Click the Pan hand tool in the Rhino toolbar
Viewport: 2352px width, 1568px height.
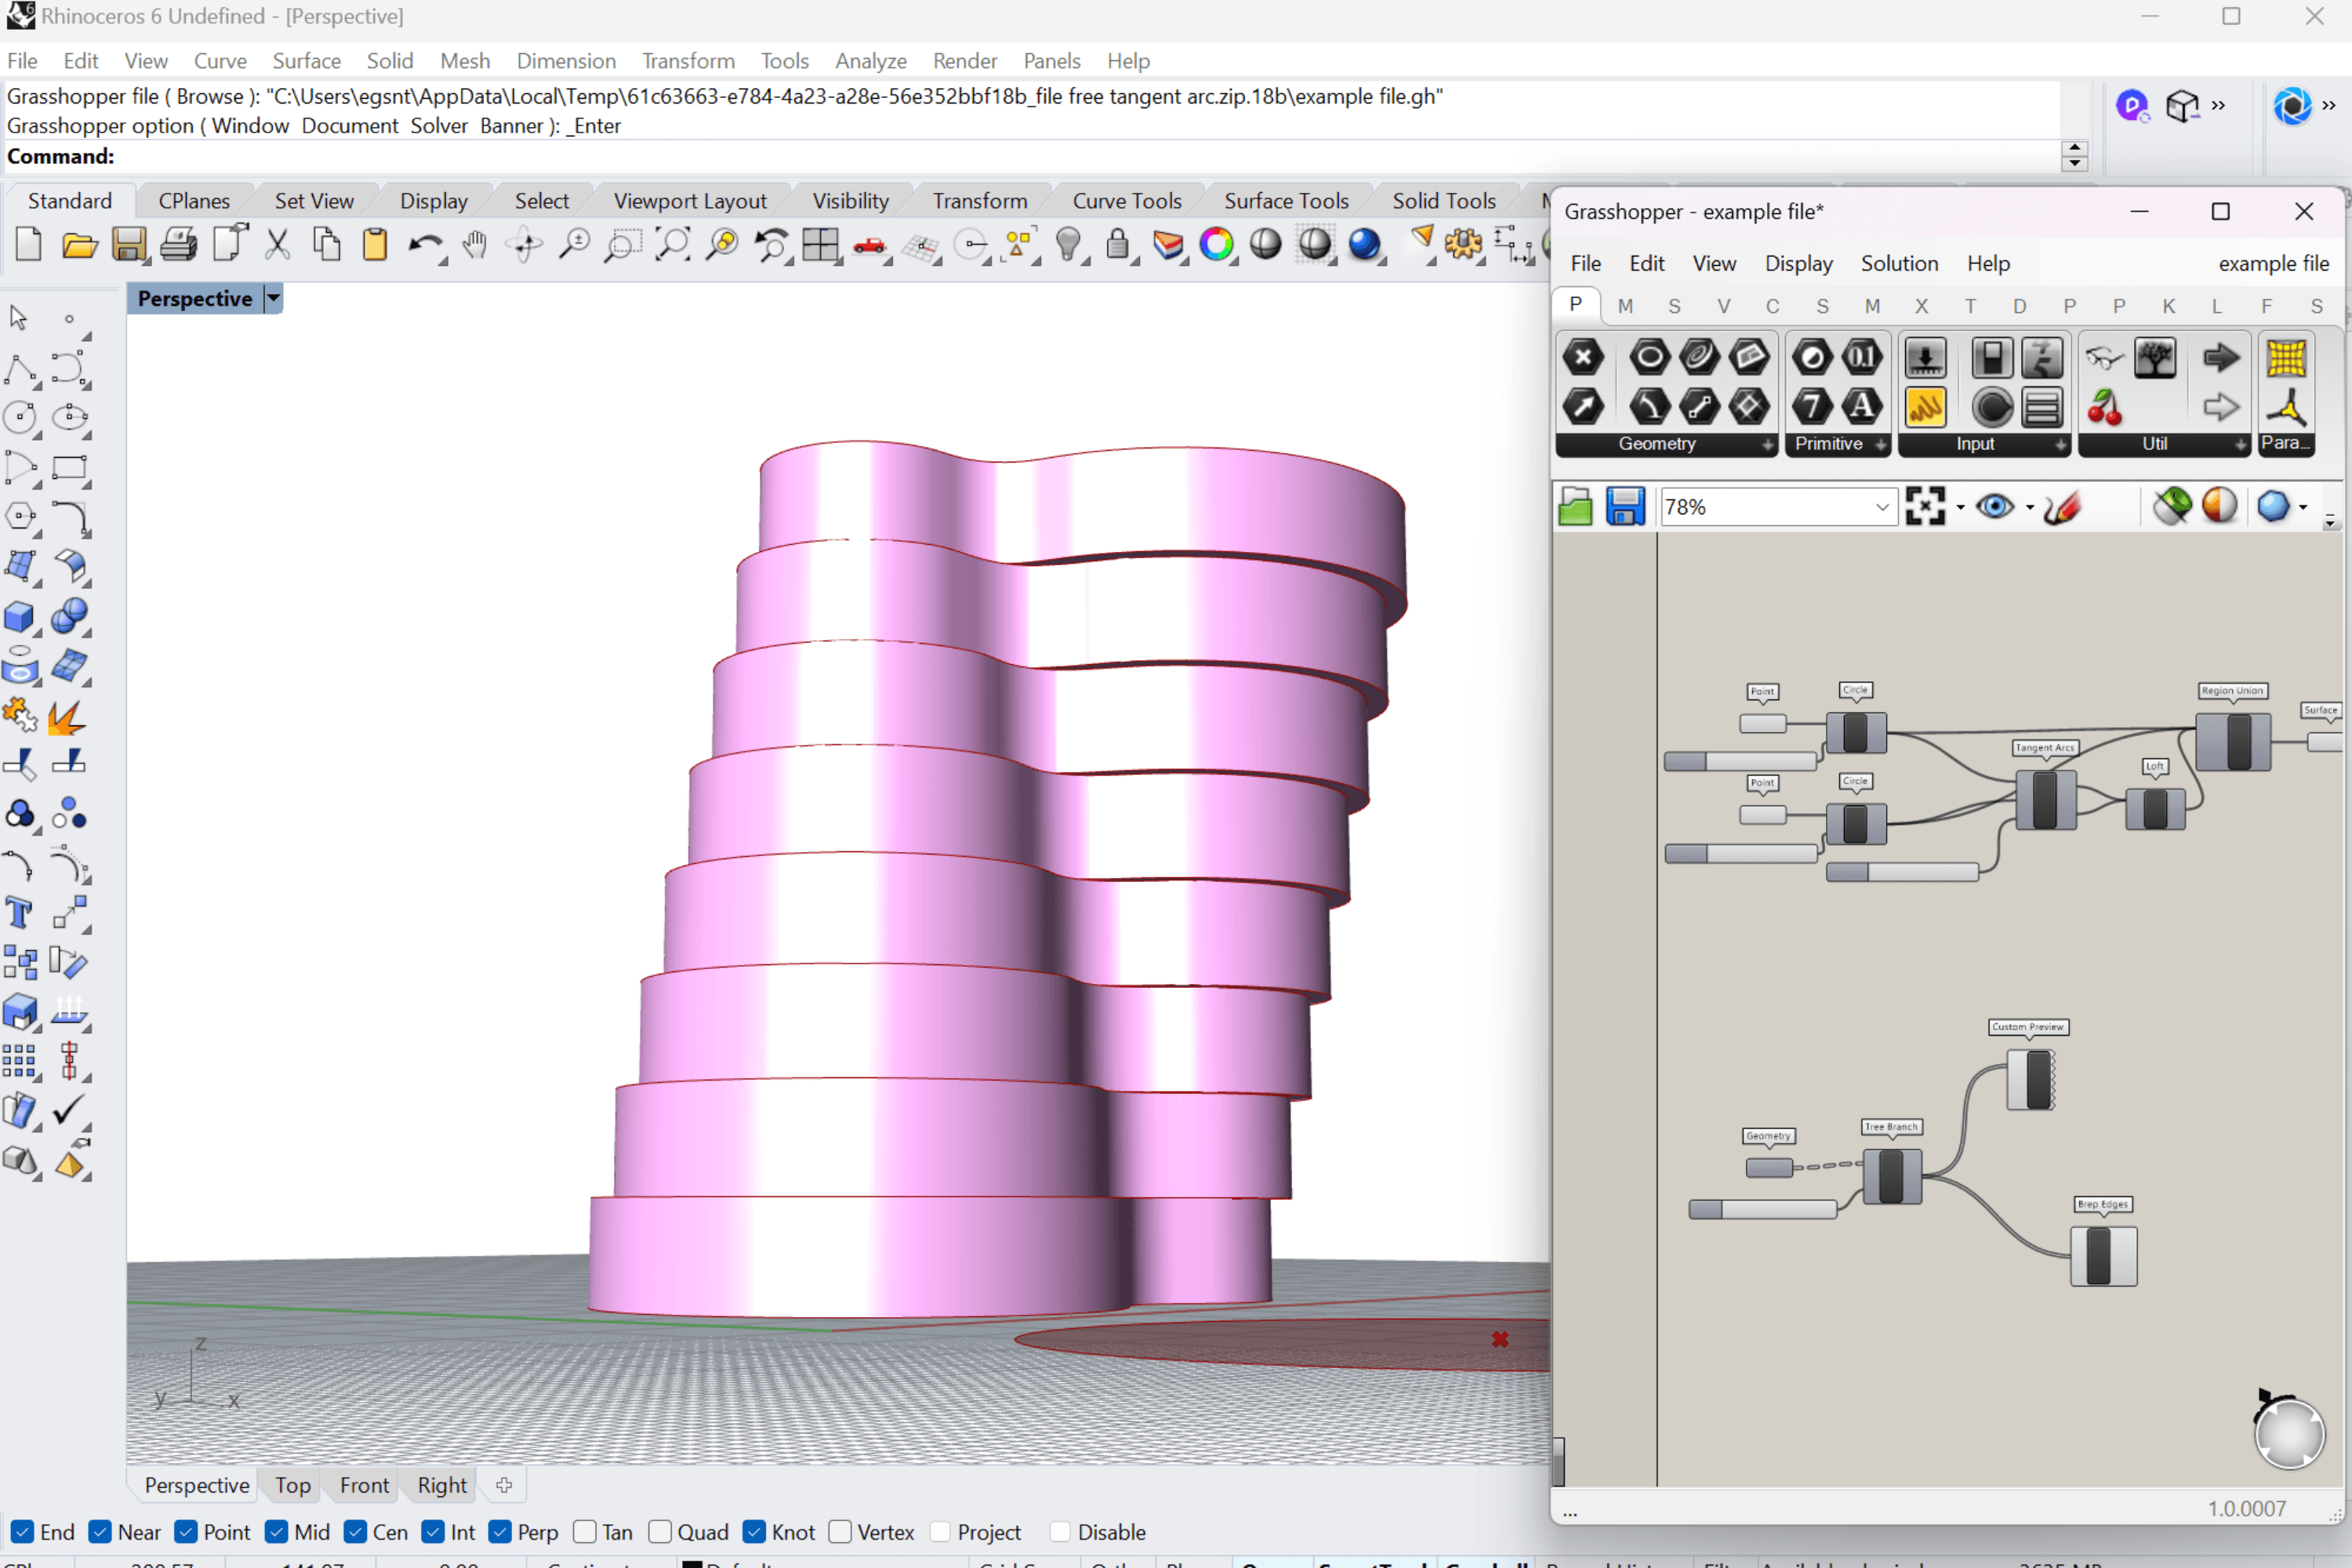pos(475,245)
